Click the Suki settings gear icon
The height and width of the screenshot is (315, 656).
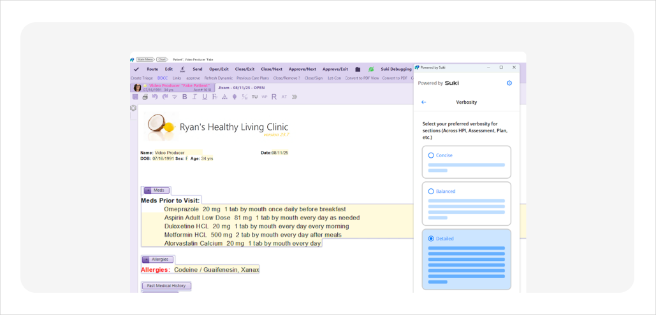coord(509,83)
